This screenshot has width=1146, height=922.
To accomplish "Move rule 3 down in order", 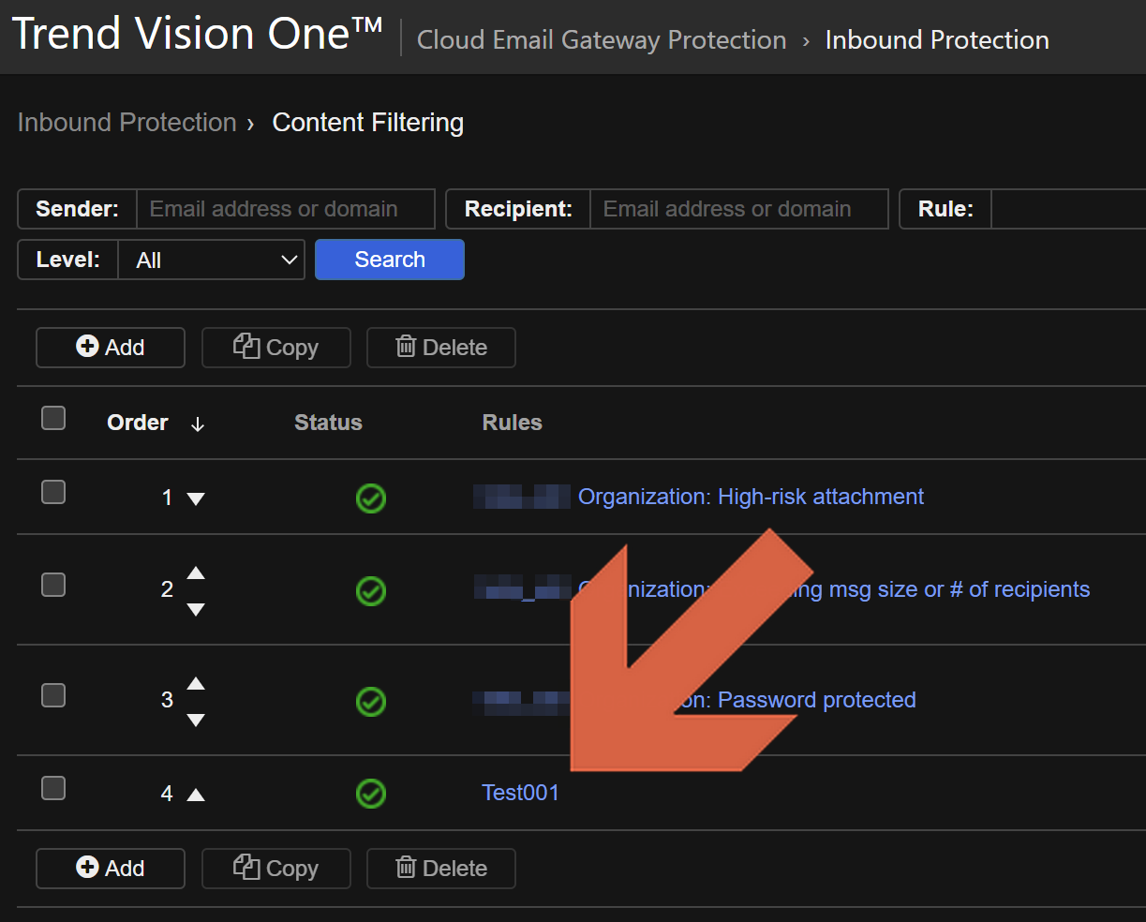I will 196,721.
